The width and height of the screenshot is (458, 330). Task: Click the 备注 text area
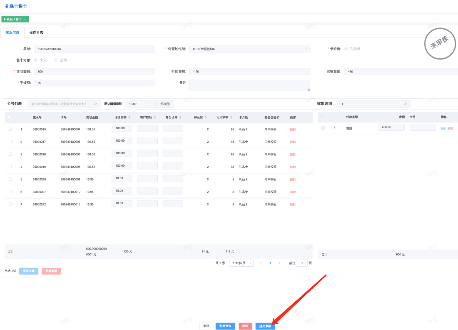tap(249, 85)
